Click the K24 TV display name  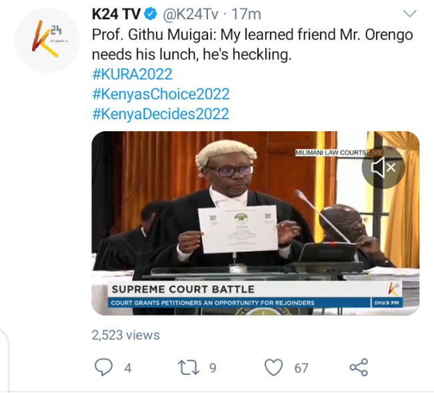point(116,14)
